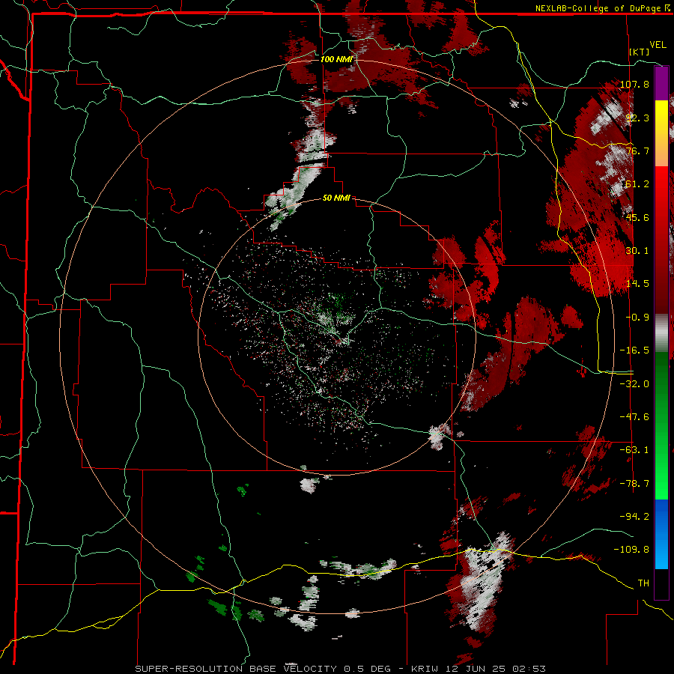The image size is (674, 674).
Task: Click the VEL legend title
Action: click(x=658, y=45)
